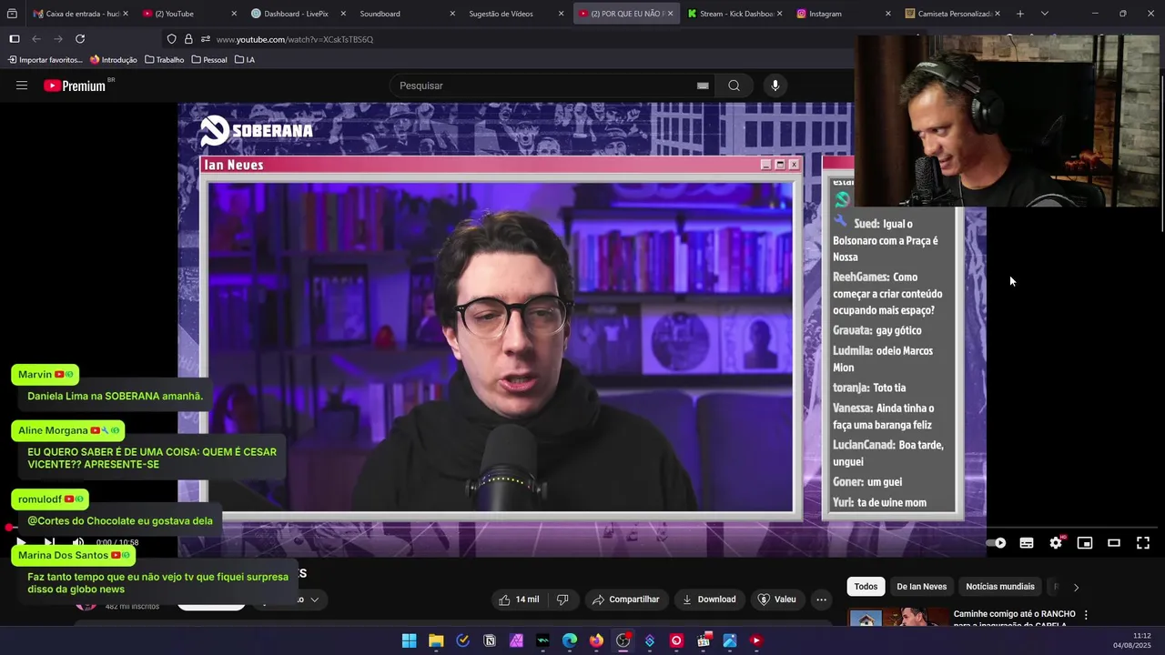Image resolution: width=1165 pixels, height=655 pixels.
Task: Enter fullscreen on the video player
Action: tap(1143, 543)
